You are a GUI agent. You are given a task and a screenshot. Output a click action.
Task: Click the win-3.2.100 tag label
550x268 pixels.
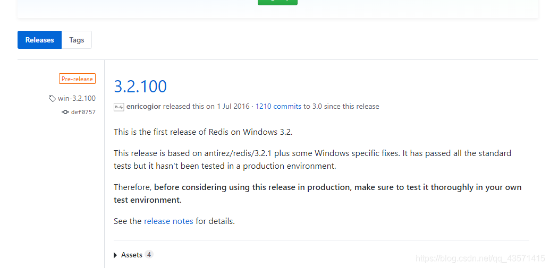[77, 98]
